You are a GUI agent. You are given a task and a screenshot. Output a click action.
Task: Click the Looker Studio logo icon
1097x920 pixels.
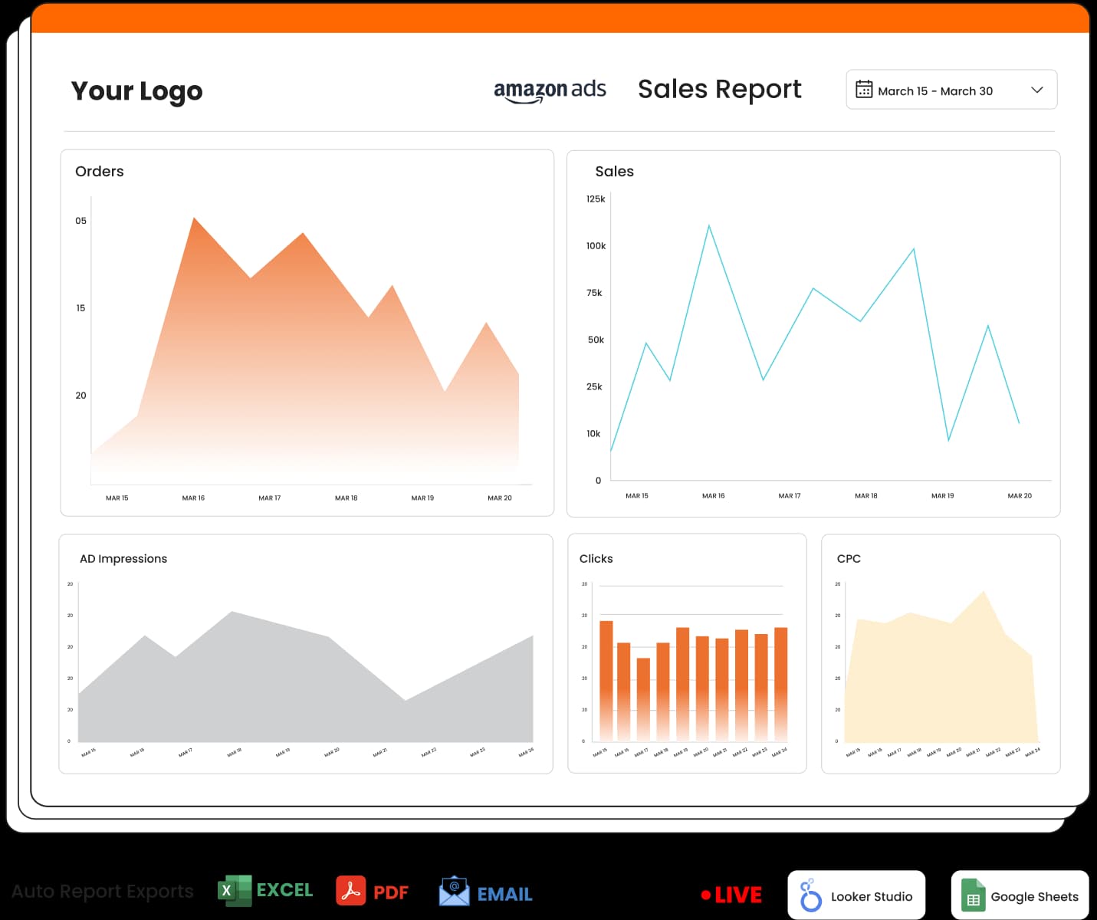pyautogui.click(x=810, y=895)
